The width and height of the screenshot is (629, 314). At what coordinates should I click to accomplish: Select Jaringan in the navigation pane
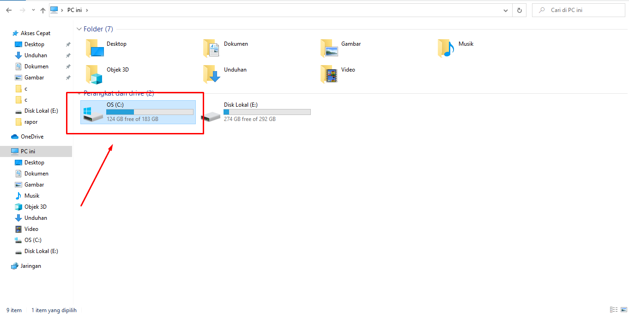[31, 266]
